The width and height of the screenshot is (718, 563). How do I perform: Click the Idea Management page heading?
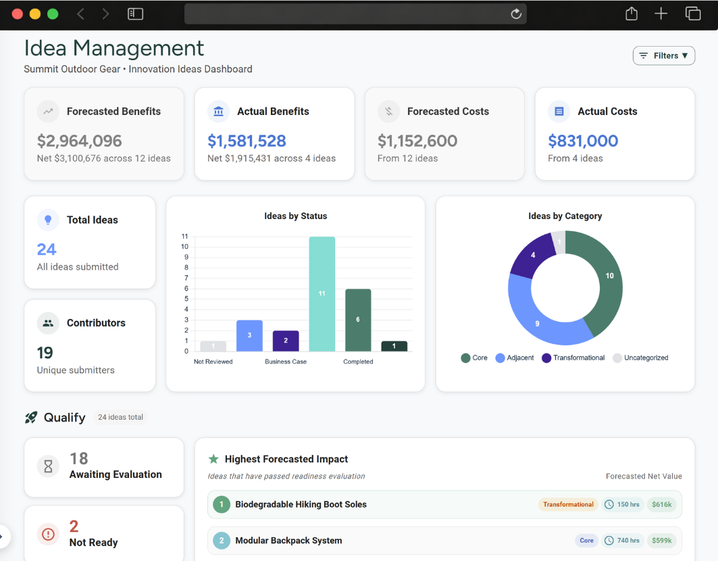113,48
